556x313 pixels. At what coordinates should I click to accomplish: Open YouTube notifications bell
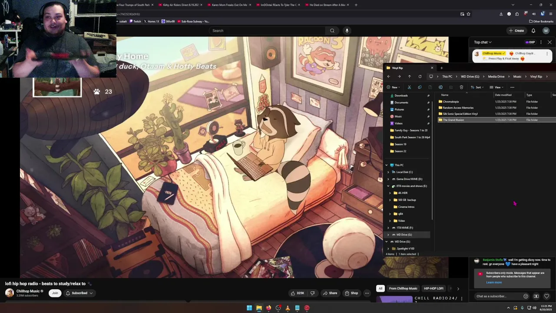pyautogui.click(x=533, y=30)
